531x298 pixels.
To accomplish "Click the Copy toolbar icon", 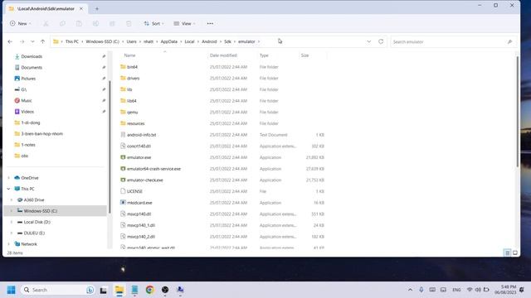I will [62, 23].
